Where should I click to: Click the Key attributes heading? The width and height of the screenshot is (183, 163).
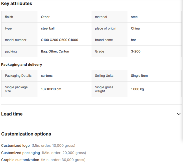point(17,3)
